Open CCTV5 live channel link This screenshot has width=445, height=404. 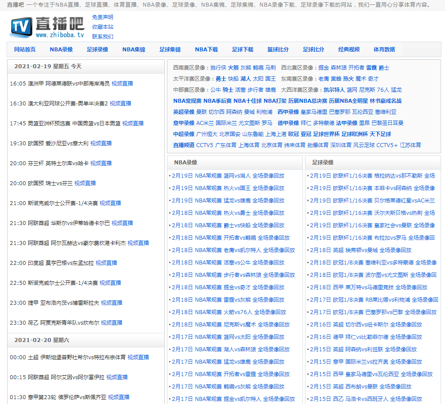coord(205,145)
